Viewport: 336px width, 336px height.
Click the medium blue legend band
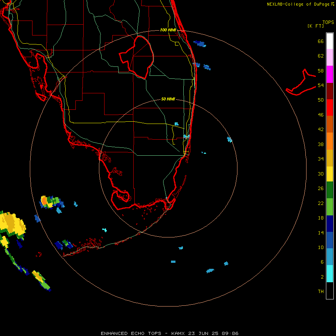point(330,240)
